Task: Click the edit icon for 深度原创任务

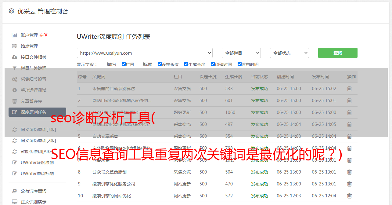Action: coord(14,112)
